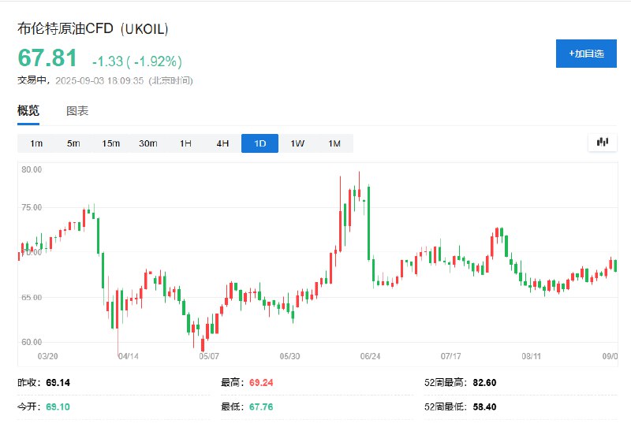Click the 交易中 trading status label
631x427 pixels.
point(32,80)
